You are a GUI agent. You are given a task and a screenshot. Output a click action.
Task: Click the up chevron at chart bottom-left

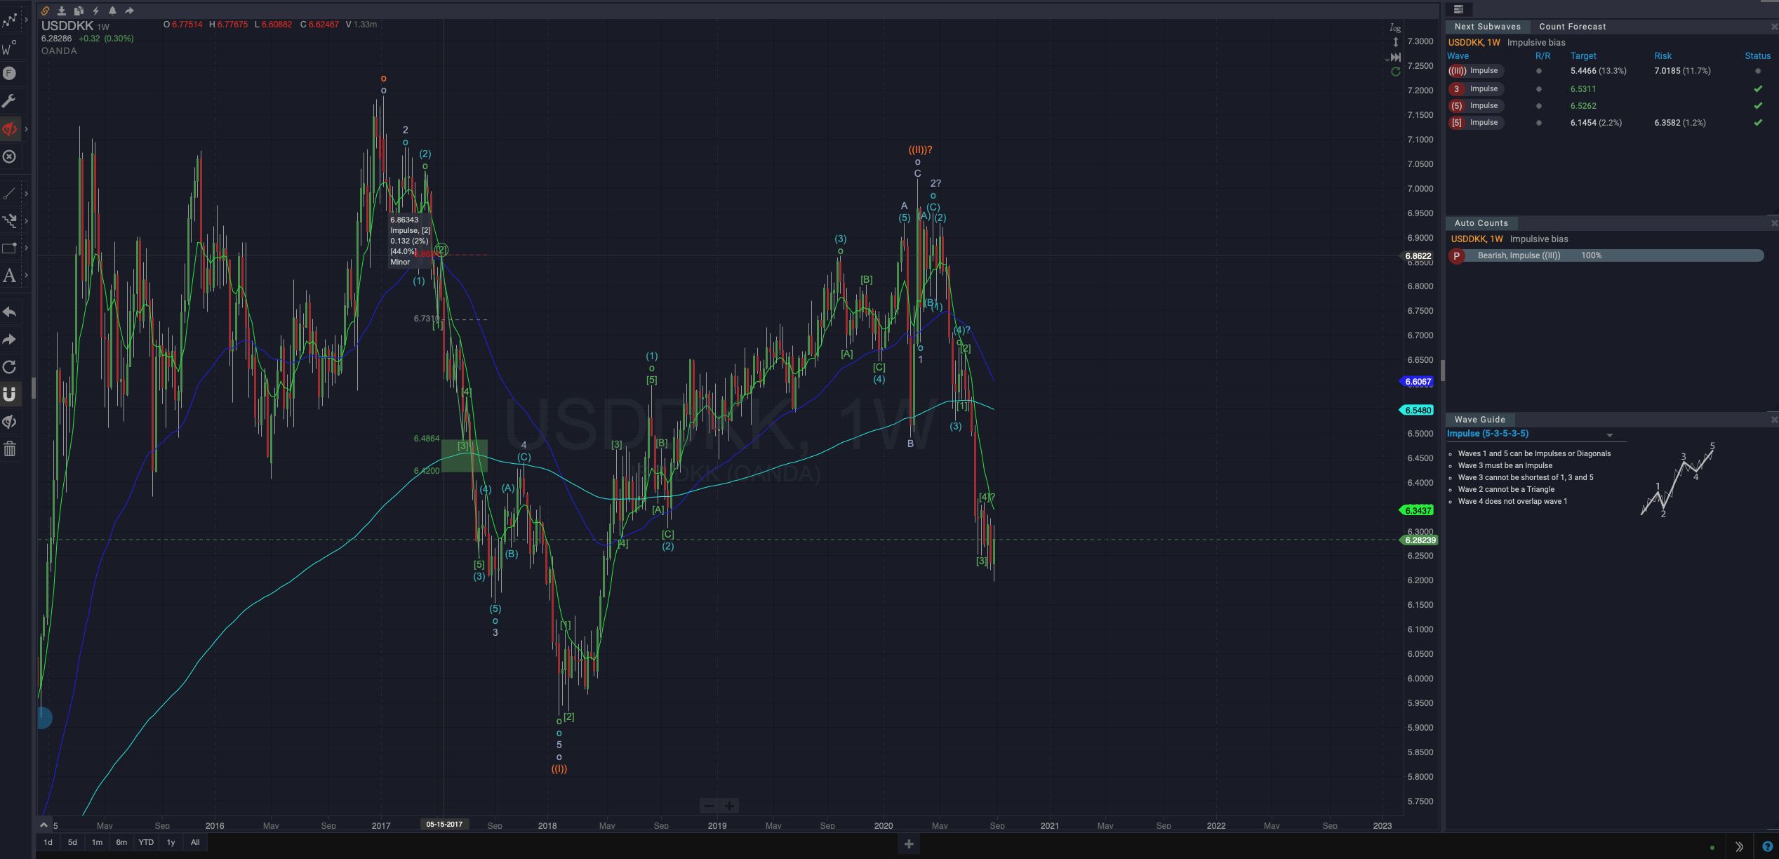click(x=44, y=825)
